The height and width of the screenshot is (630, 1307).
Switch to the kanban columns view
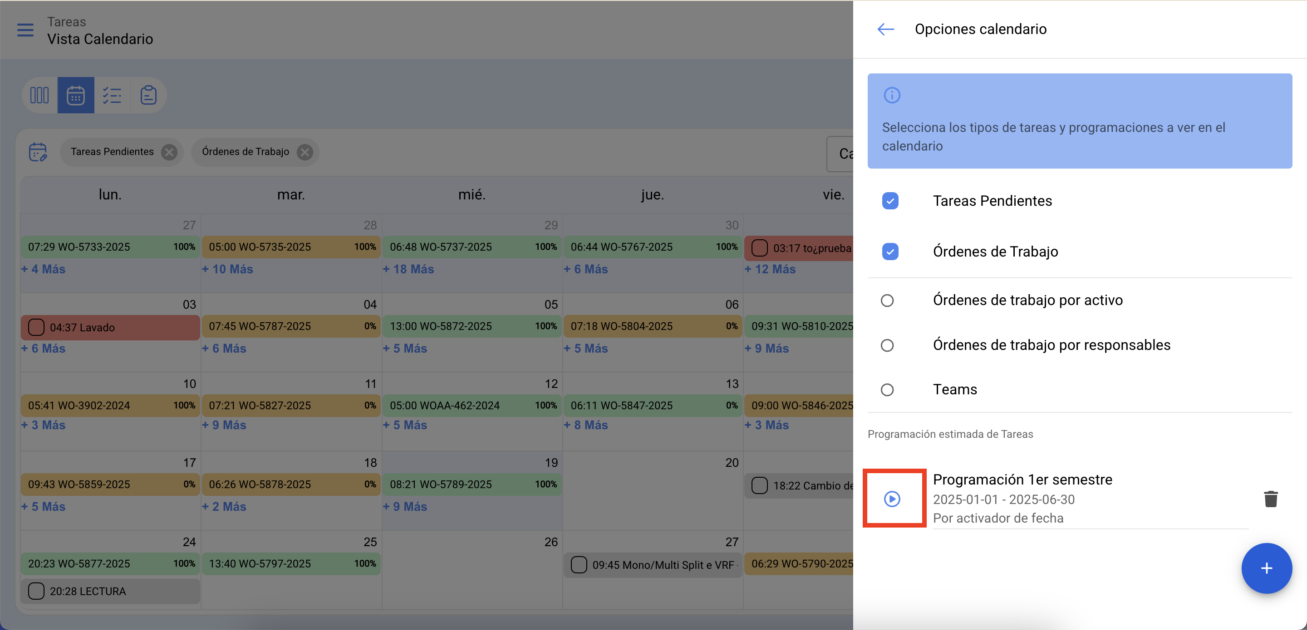pyautogui.click(x=39, y=95)
